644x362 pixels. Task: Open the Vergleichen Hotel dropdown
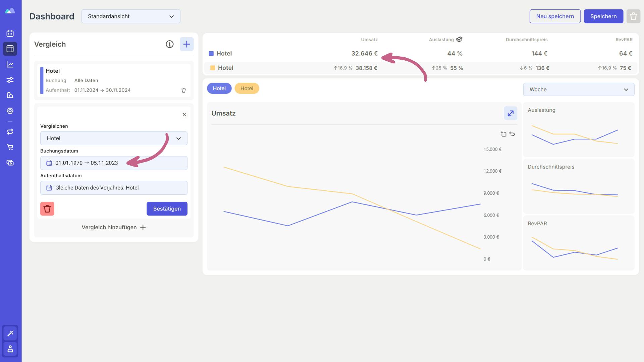[x=114, y=138]
